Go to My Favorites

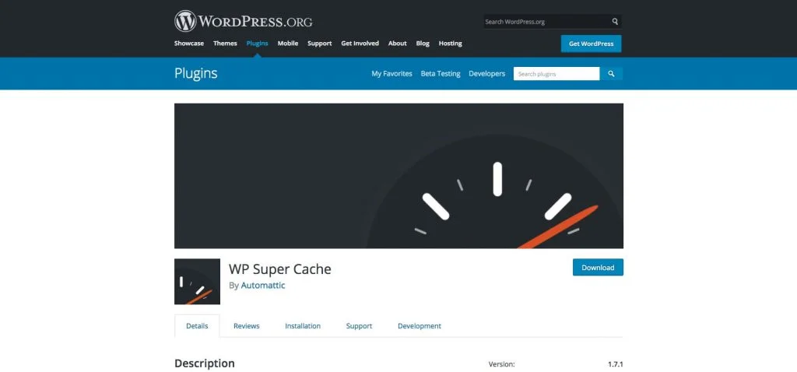(392, 74)
